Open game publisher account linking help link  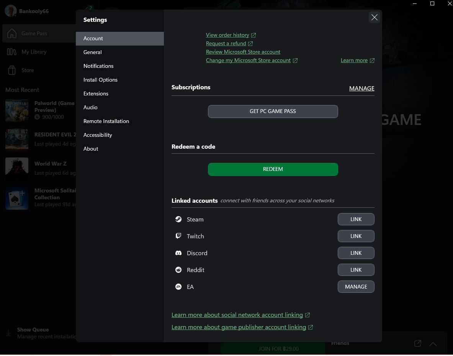click(x=239, y=327)
